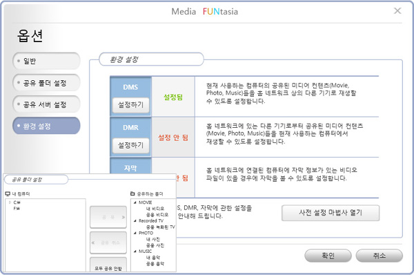Select 공용 음악 under MUSIC
The image size is (414, 275).
[x=155, y=264]
